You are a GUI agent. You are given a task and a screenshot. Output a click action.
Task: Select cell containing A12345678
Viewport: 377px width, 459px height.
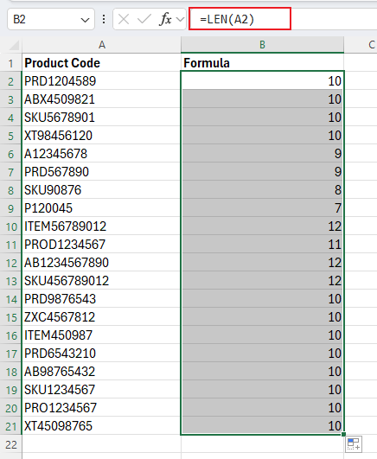101,154
